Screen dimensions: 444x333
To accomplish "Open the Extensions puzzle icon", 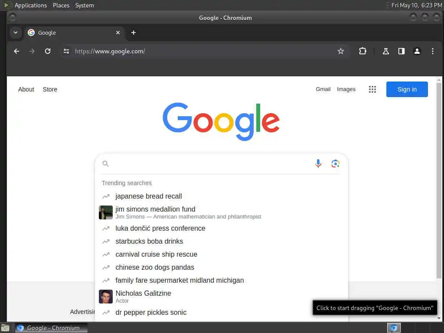I will click(x=363, y=51).
